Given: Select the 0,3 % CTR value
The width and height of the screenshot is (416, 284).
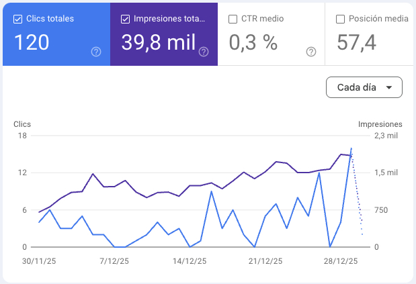Looking at the screenshot, I should 253,43.
